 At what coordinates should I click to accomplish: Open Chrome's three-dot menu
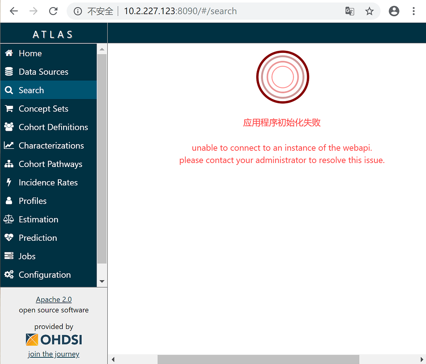coord(414,11)
